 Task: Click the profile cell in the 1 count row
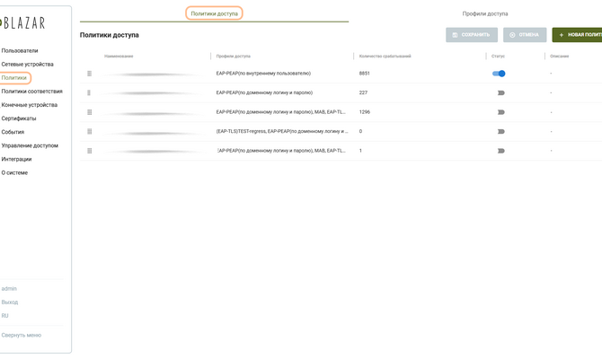[281, 151]
